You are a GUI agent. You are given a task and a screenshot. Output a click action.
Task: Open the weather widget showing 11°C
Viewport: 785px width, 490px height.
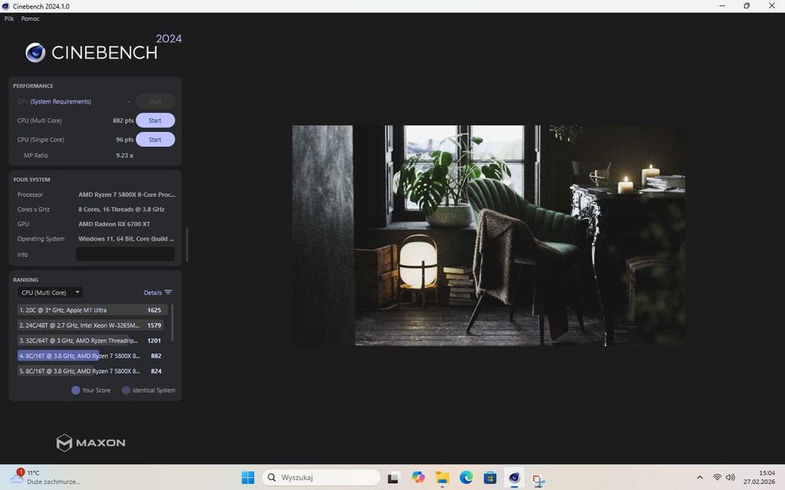click(x=45, y=477)
